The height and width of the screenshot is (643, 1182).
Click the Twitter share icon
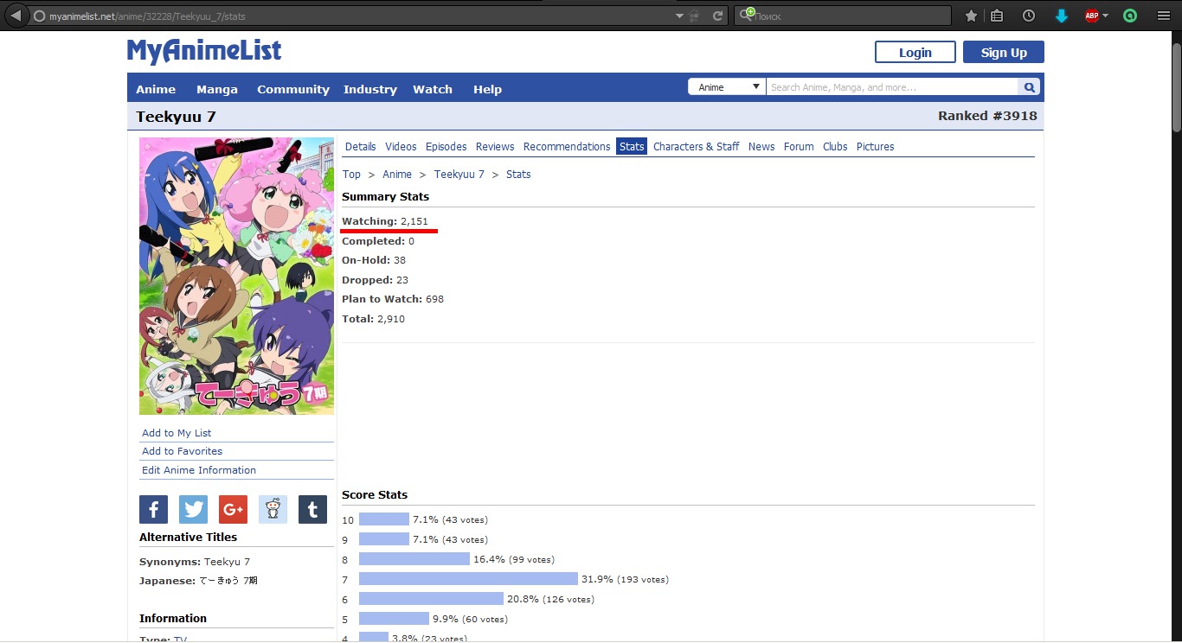tap(193, 509)
